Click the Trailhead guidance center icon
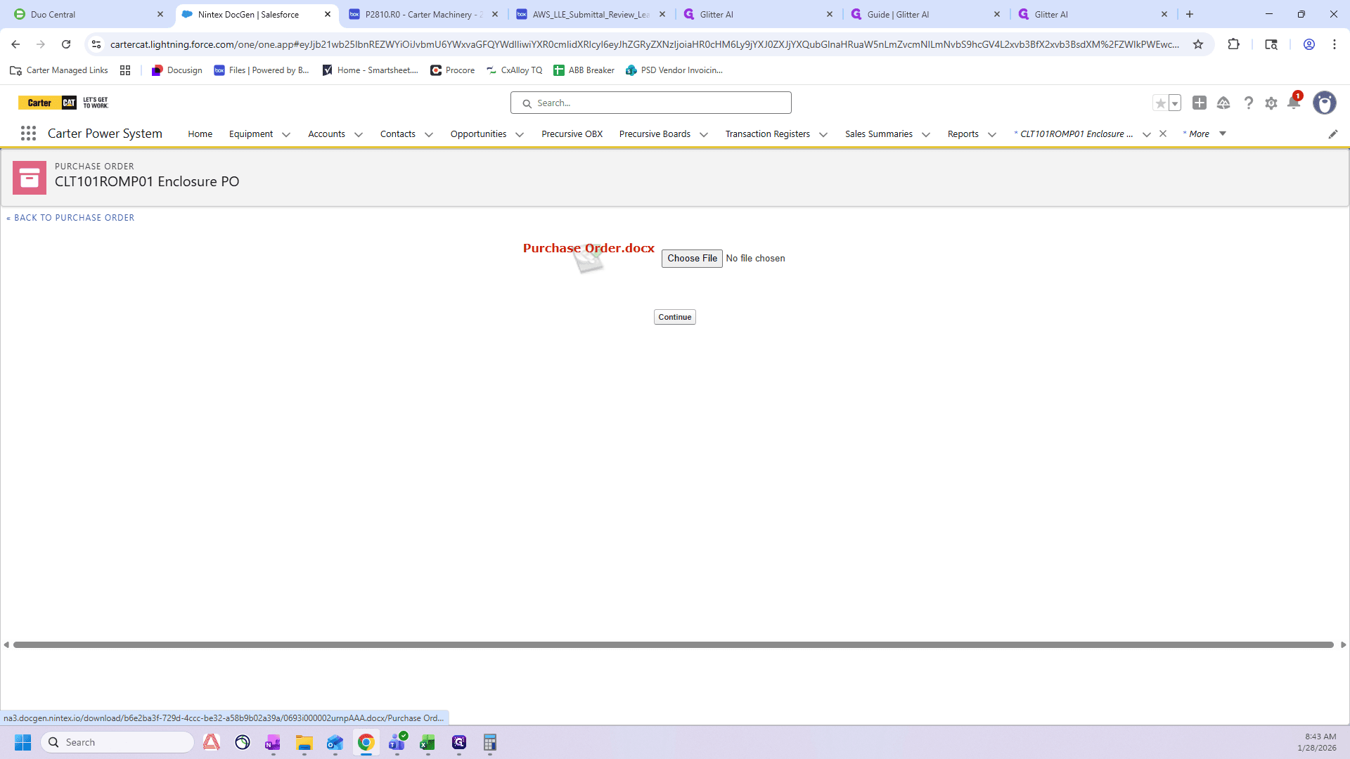1350x759 pixels. (1223, 103)
